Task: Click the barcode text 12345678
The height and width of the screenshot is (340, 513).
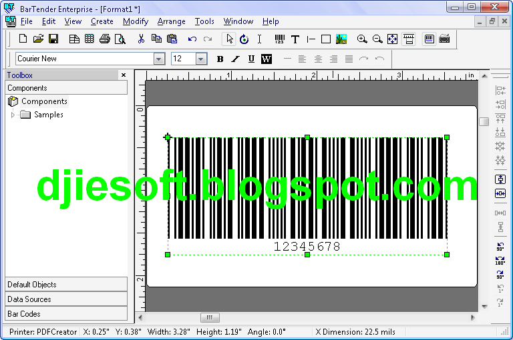Action: [x=307, y=247]
